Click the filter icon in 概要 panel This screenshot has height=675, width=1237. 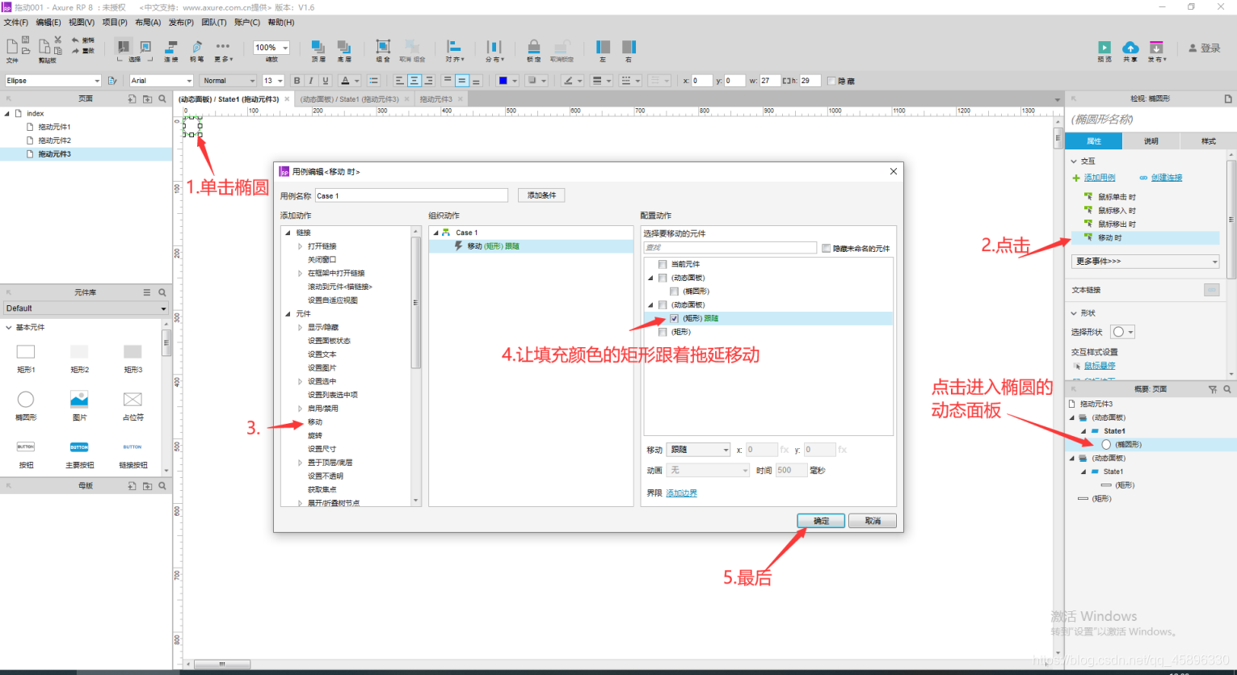1212,389
